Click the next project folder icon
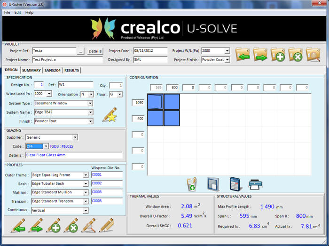The height and width of the screenshot is (246, 329). (x=260, y=55)
